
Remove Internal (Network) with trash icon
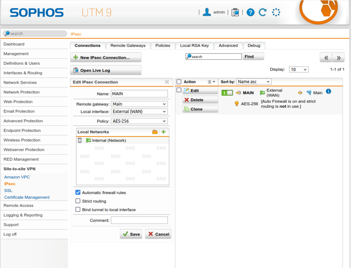(x=80, y=140)
